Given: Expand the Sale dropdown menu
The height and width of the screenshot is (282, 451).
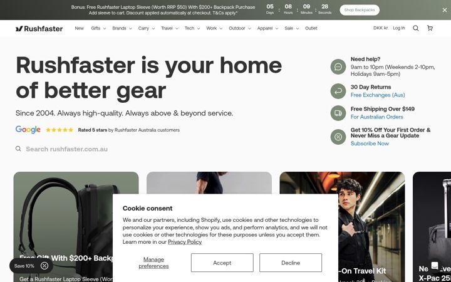Looking at the screenshot, I should [x=292, y=28].
